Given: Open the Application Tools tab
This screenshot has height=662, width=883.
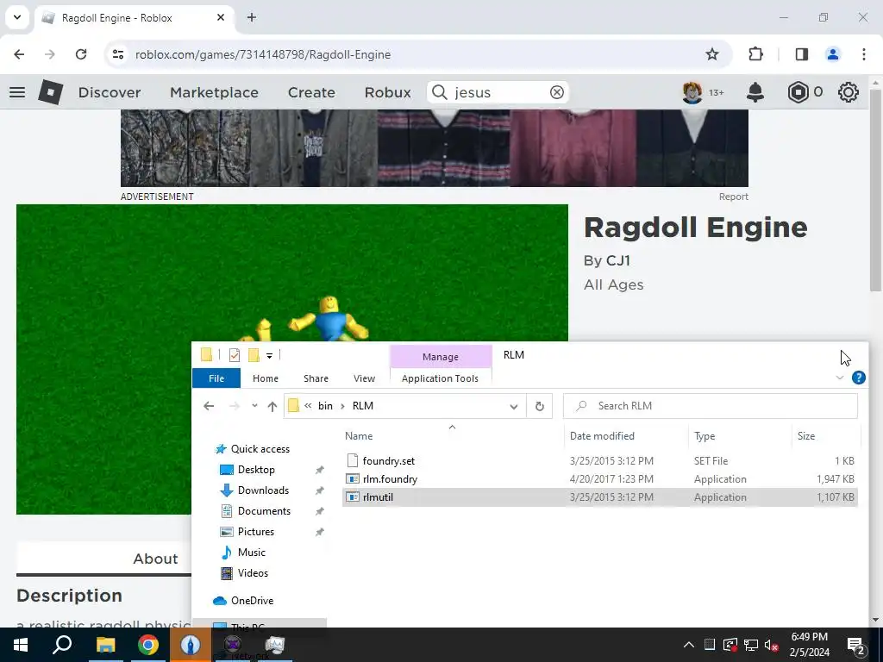Looking at the screenshot, I should coord(441,378).
